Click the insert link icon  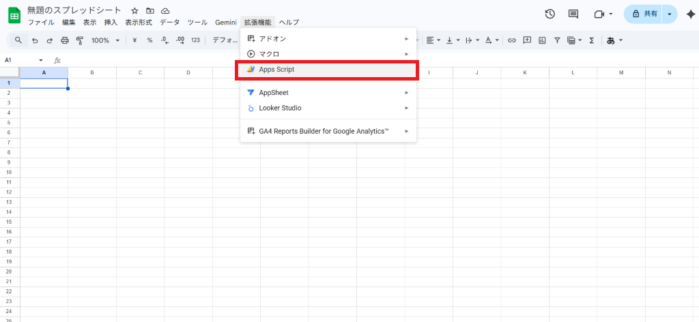coord(511,40)
